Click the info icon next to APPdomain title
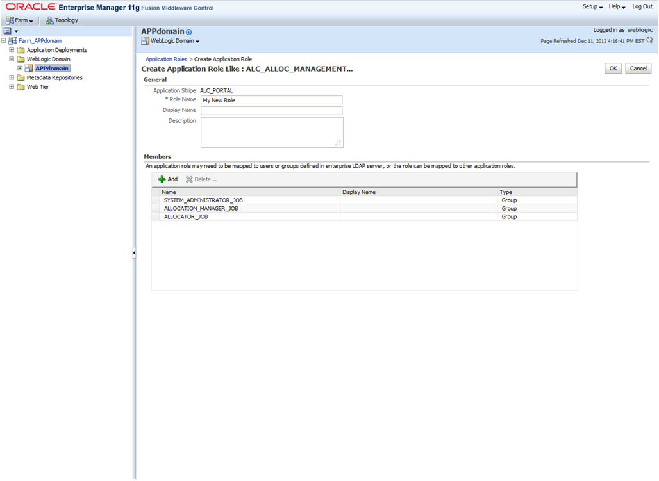The image size is (659, 481). click(x=188, y=31)
